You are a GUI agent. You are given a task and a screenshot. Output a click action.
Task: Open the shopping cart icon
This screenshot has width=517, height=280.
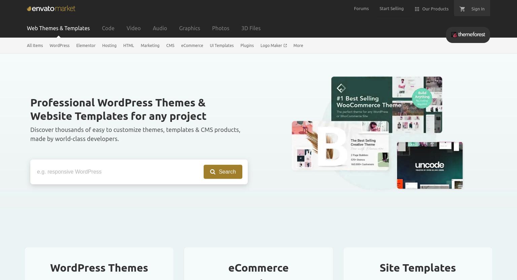click(x=462, y=9)
